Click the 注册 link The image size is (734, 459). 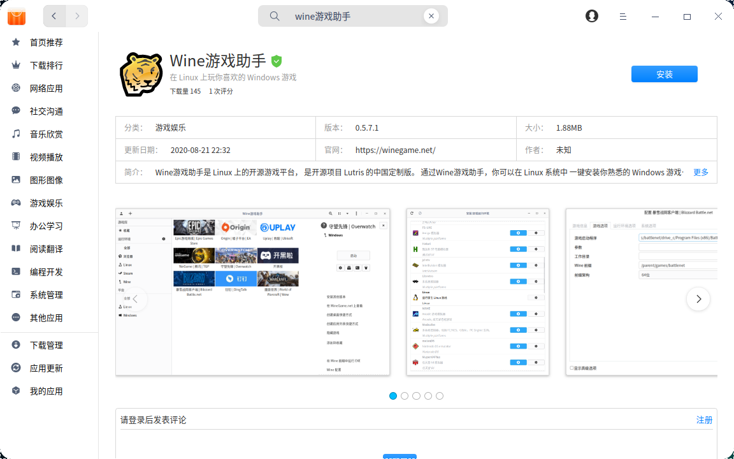pos(704,420)
